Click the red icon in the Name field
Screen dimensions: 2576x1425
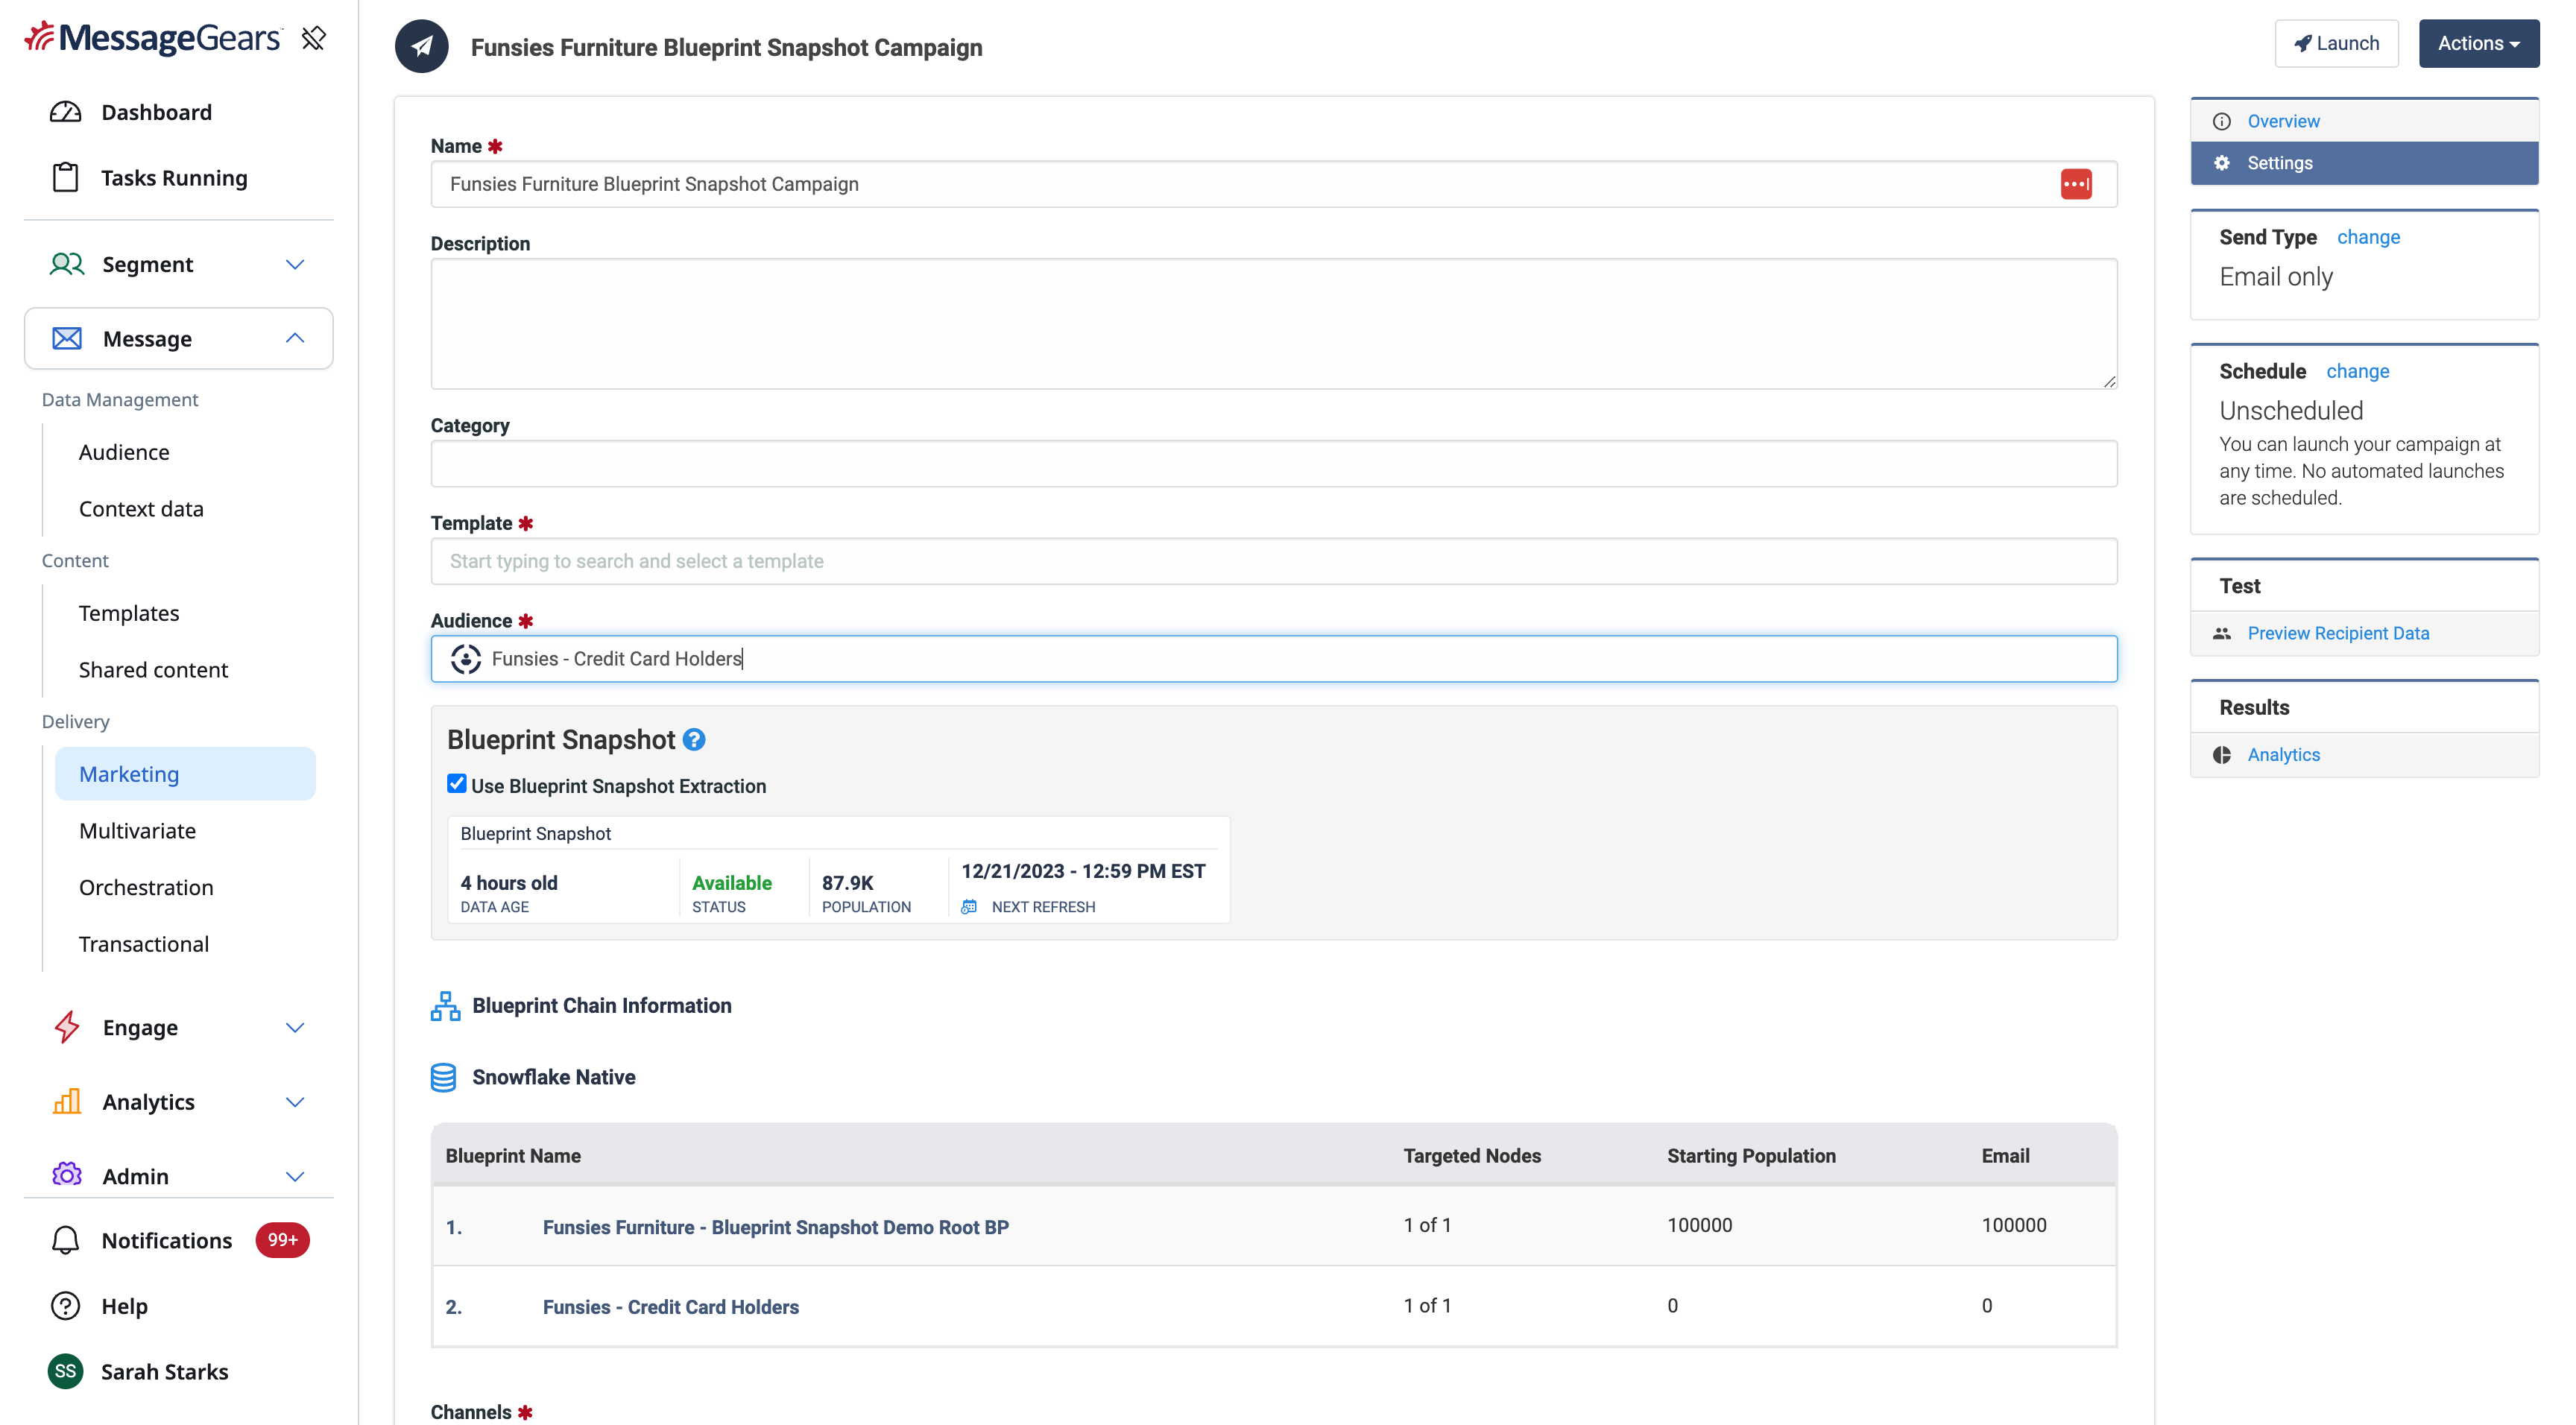[2076, 184]
